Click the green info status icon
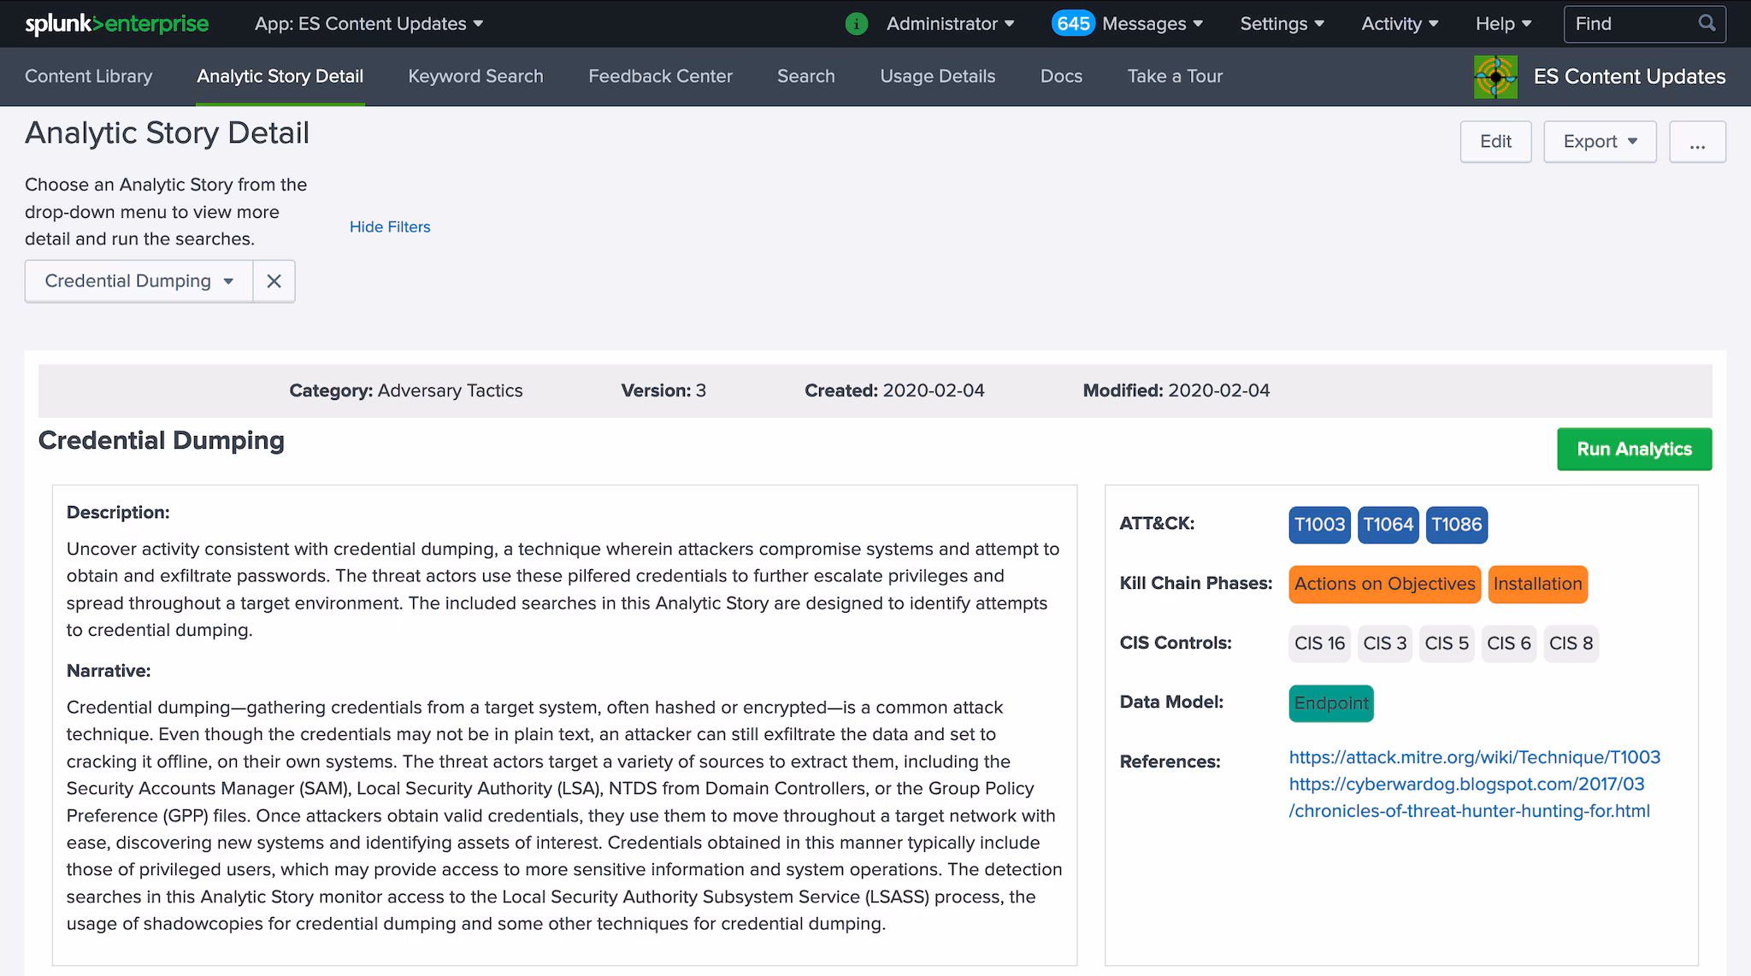This screenshot has height=976, width=1751. (856, 24)
